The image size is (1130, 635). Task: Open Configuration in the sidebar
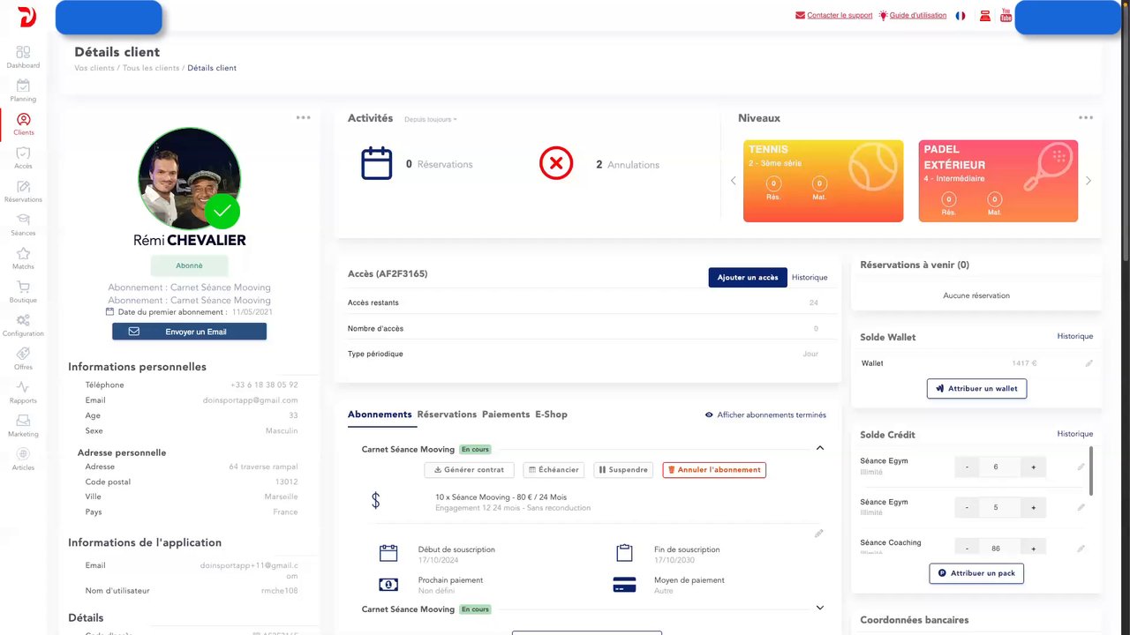23,325
